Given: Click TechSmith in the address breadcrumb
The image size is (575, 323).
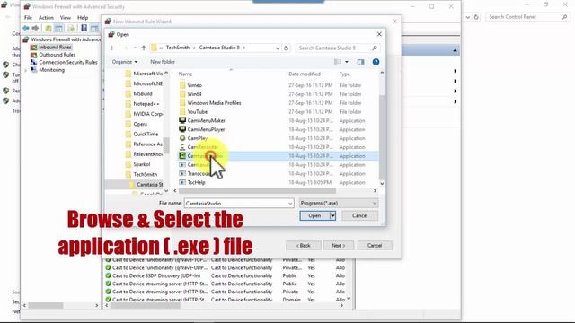Looking at the screenshot, I should click(178, 48).
